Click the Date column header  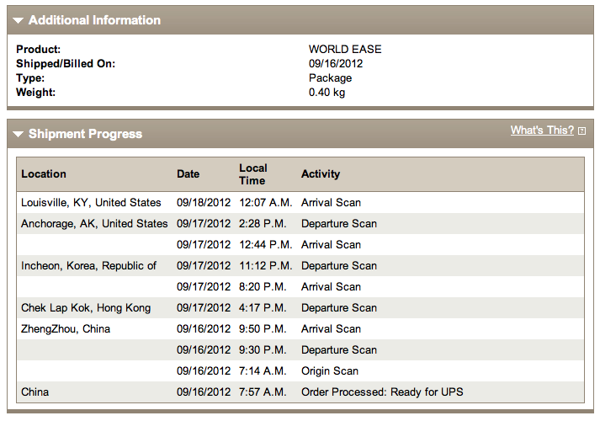pos(188,174)
